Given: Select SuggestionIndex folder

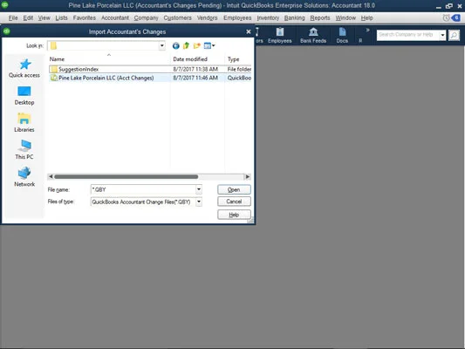Looking at the screenshot, I should (79, 69).
